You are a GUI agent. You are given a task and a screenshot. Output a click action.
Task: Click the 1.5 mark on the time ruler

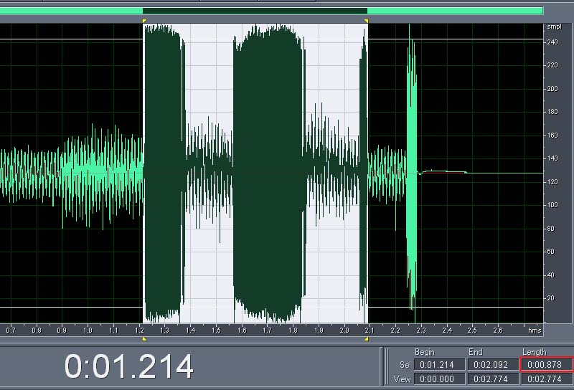[216, 330]
